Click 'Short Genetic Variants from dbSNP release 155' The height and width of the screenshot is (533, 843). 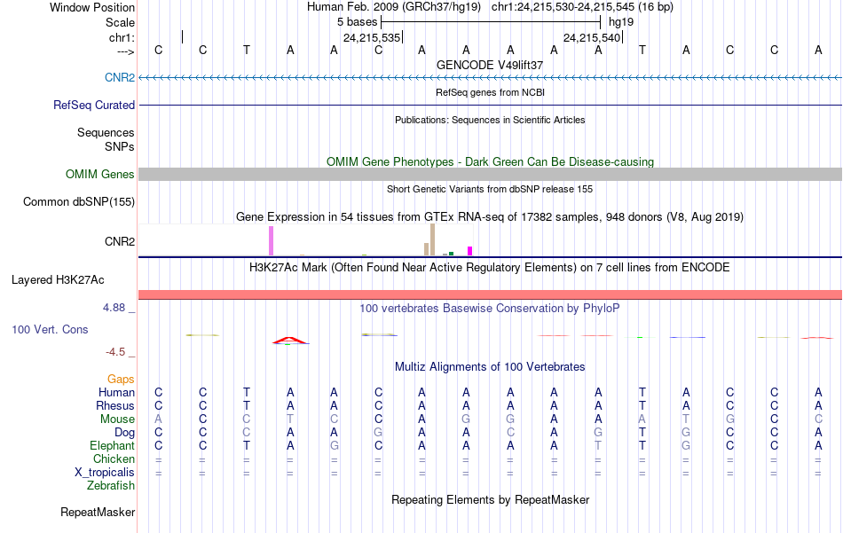tap(490, 189)
